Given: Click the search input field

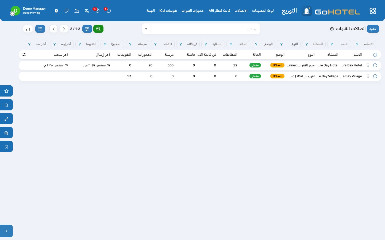Looking at the screenshot, I should pos(205,29).
